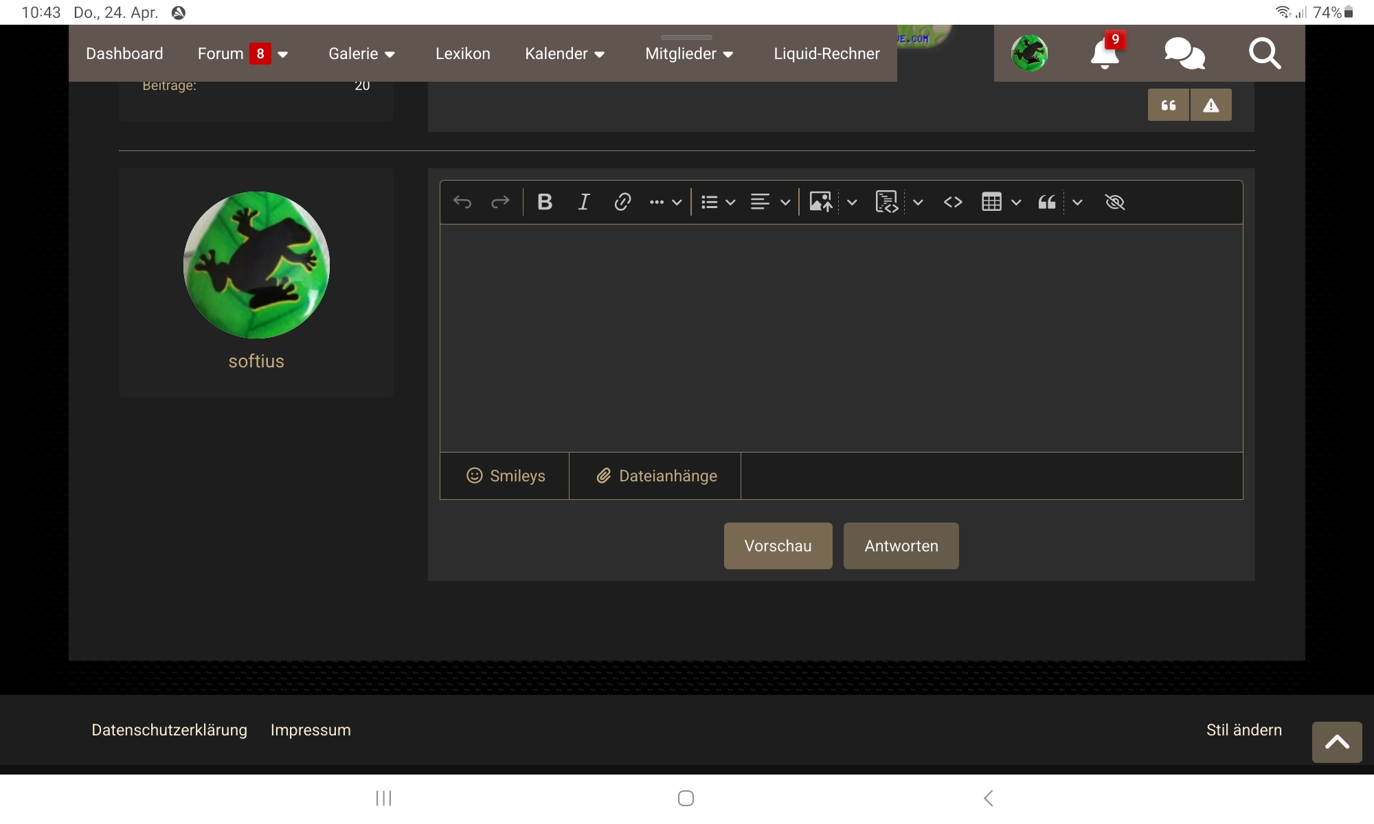Open the search magnifier icon
This screenshot has width=1374, height=824.
pos(1264,54)
